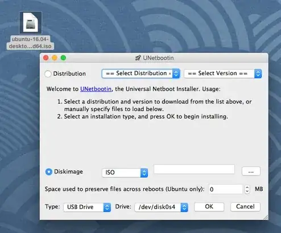Viewport: 281px width, 233px height.
Task: Open the Select Distribution dropdown
Action: 140,73
